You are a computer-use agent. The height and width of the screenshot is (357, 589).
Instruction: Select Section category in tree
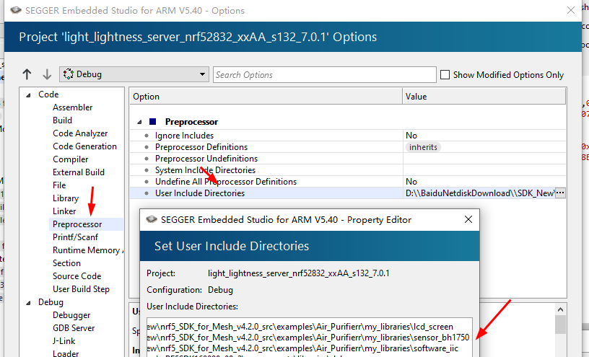pos(66,263)
